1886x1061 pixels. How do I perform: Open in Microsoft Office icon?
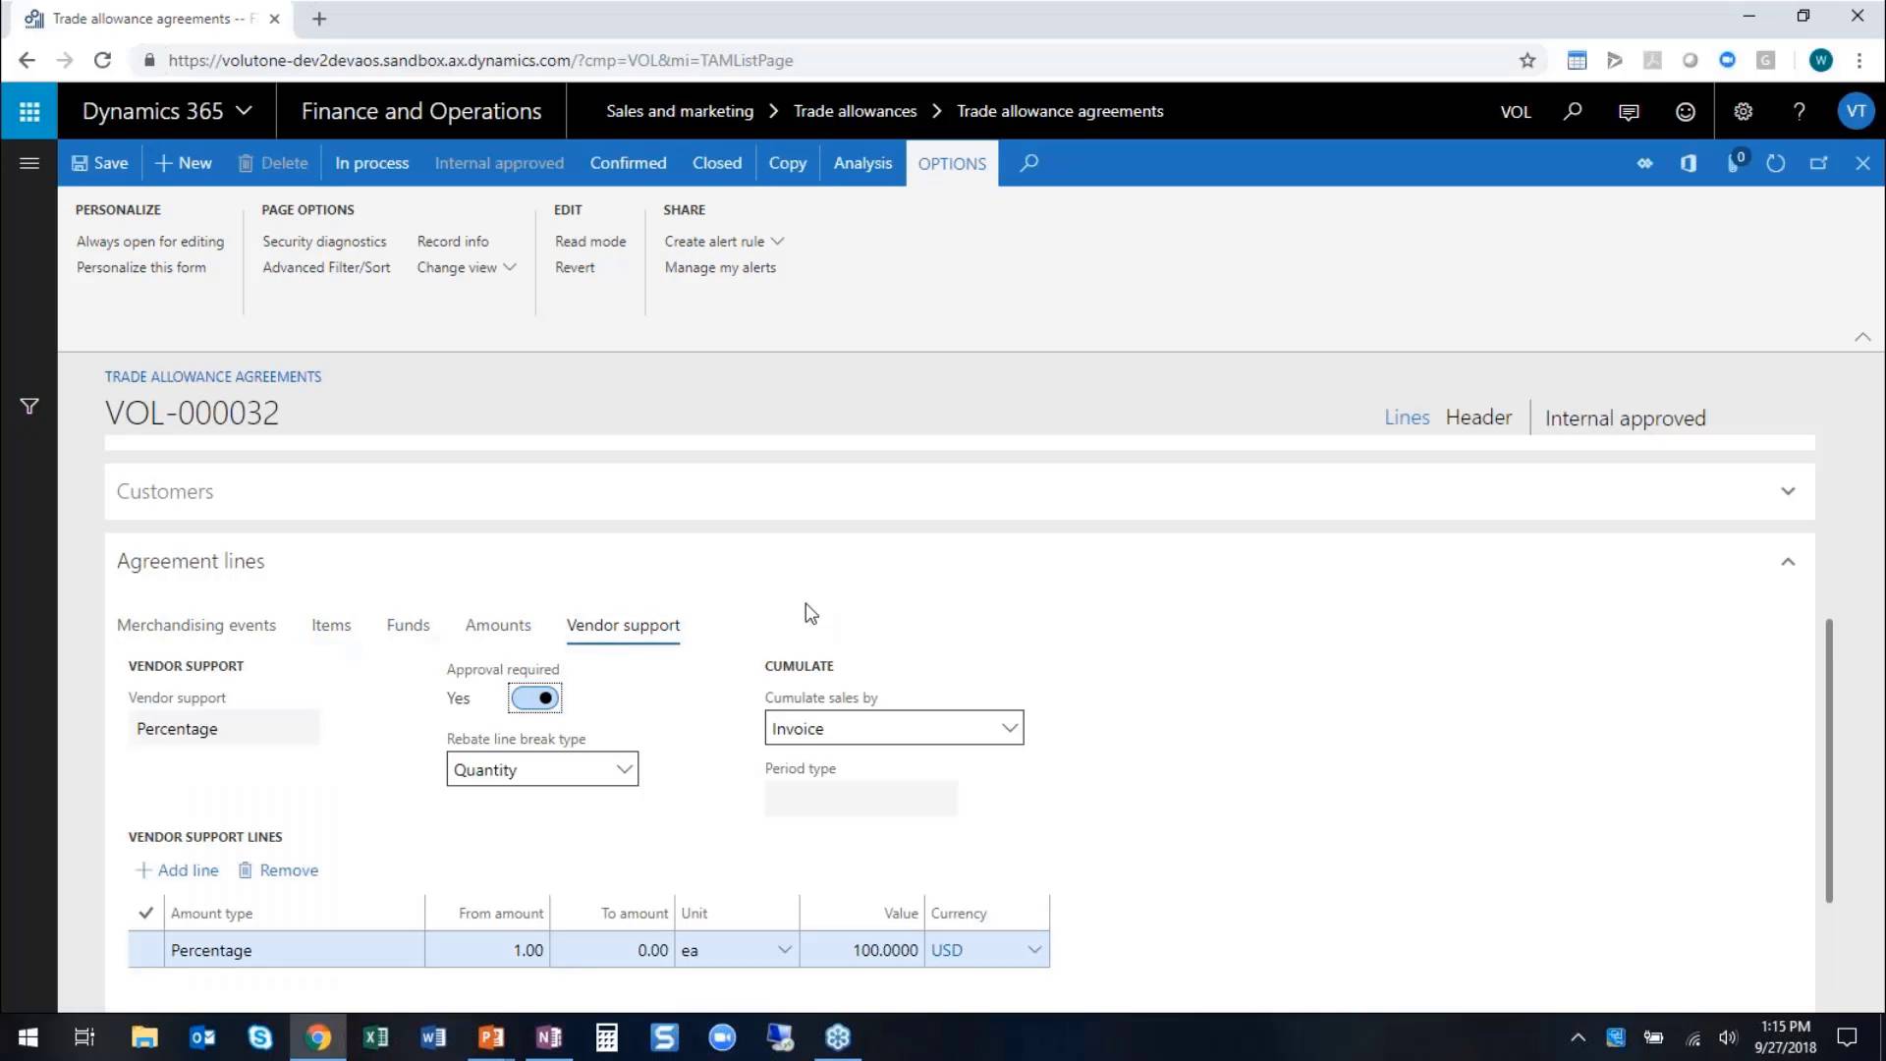pyautogui.click(x=1688, y=163)
